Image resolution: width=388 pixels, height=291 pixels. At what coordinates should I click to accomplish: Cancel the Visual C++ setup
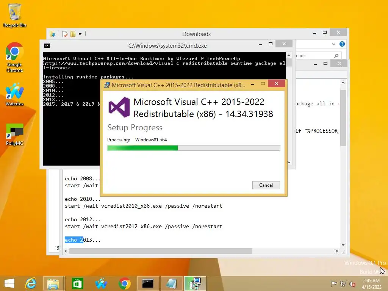tap(266, 185)
